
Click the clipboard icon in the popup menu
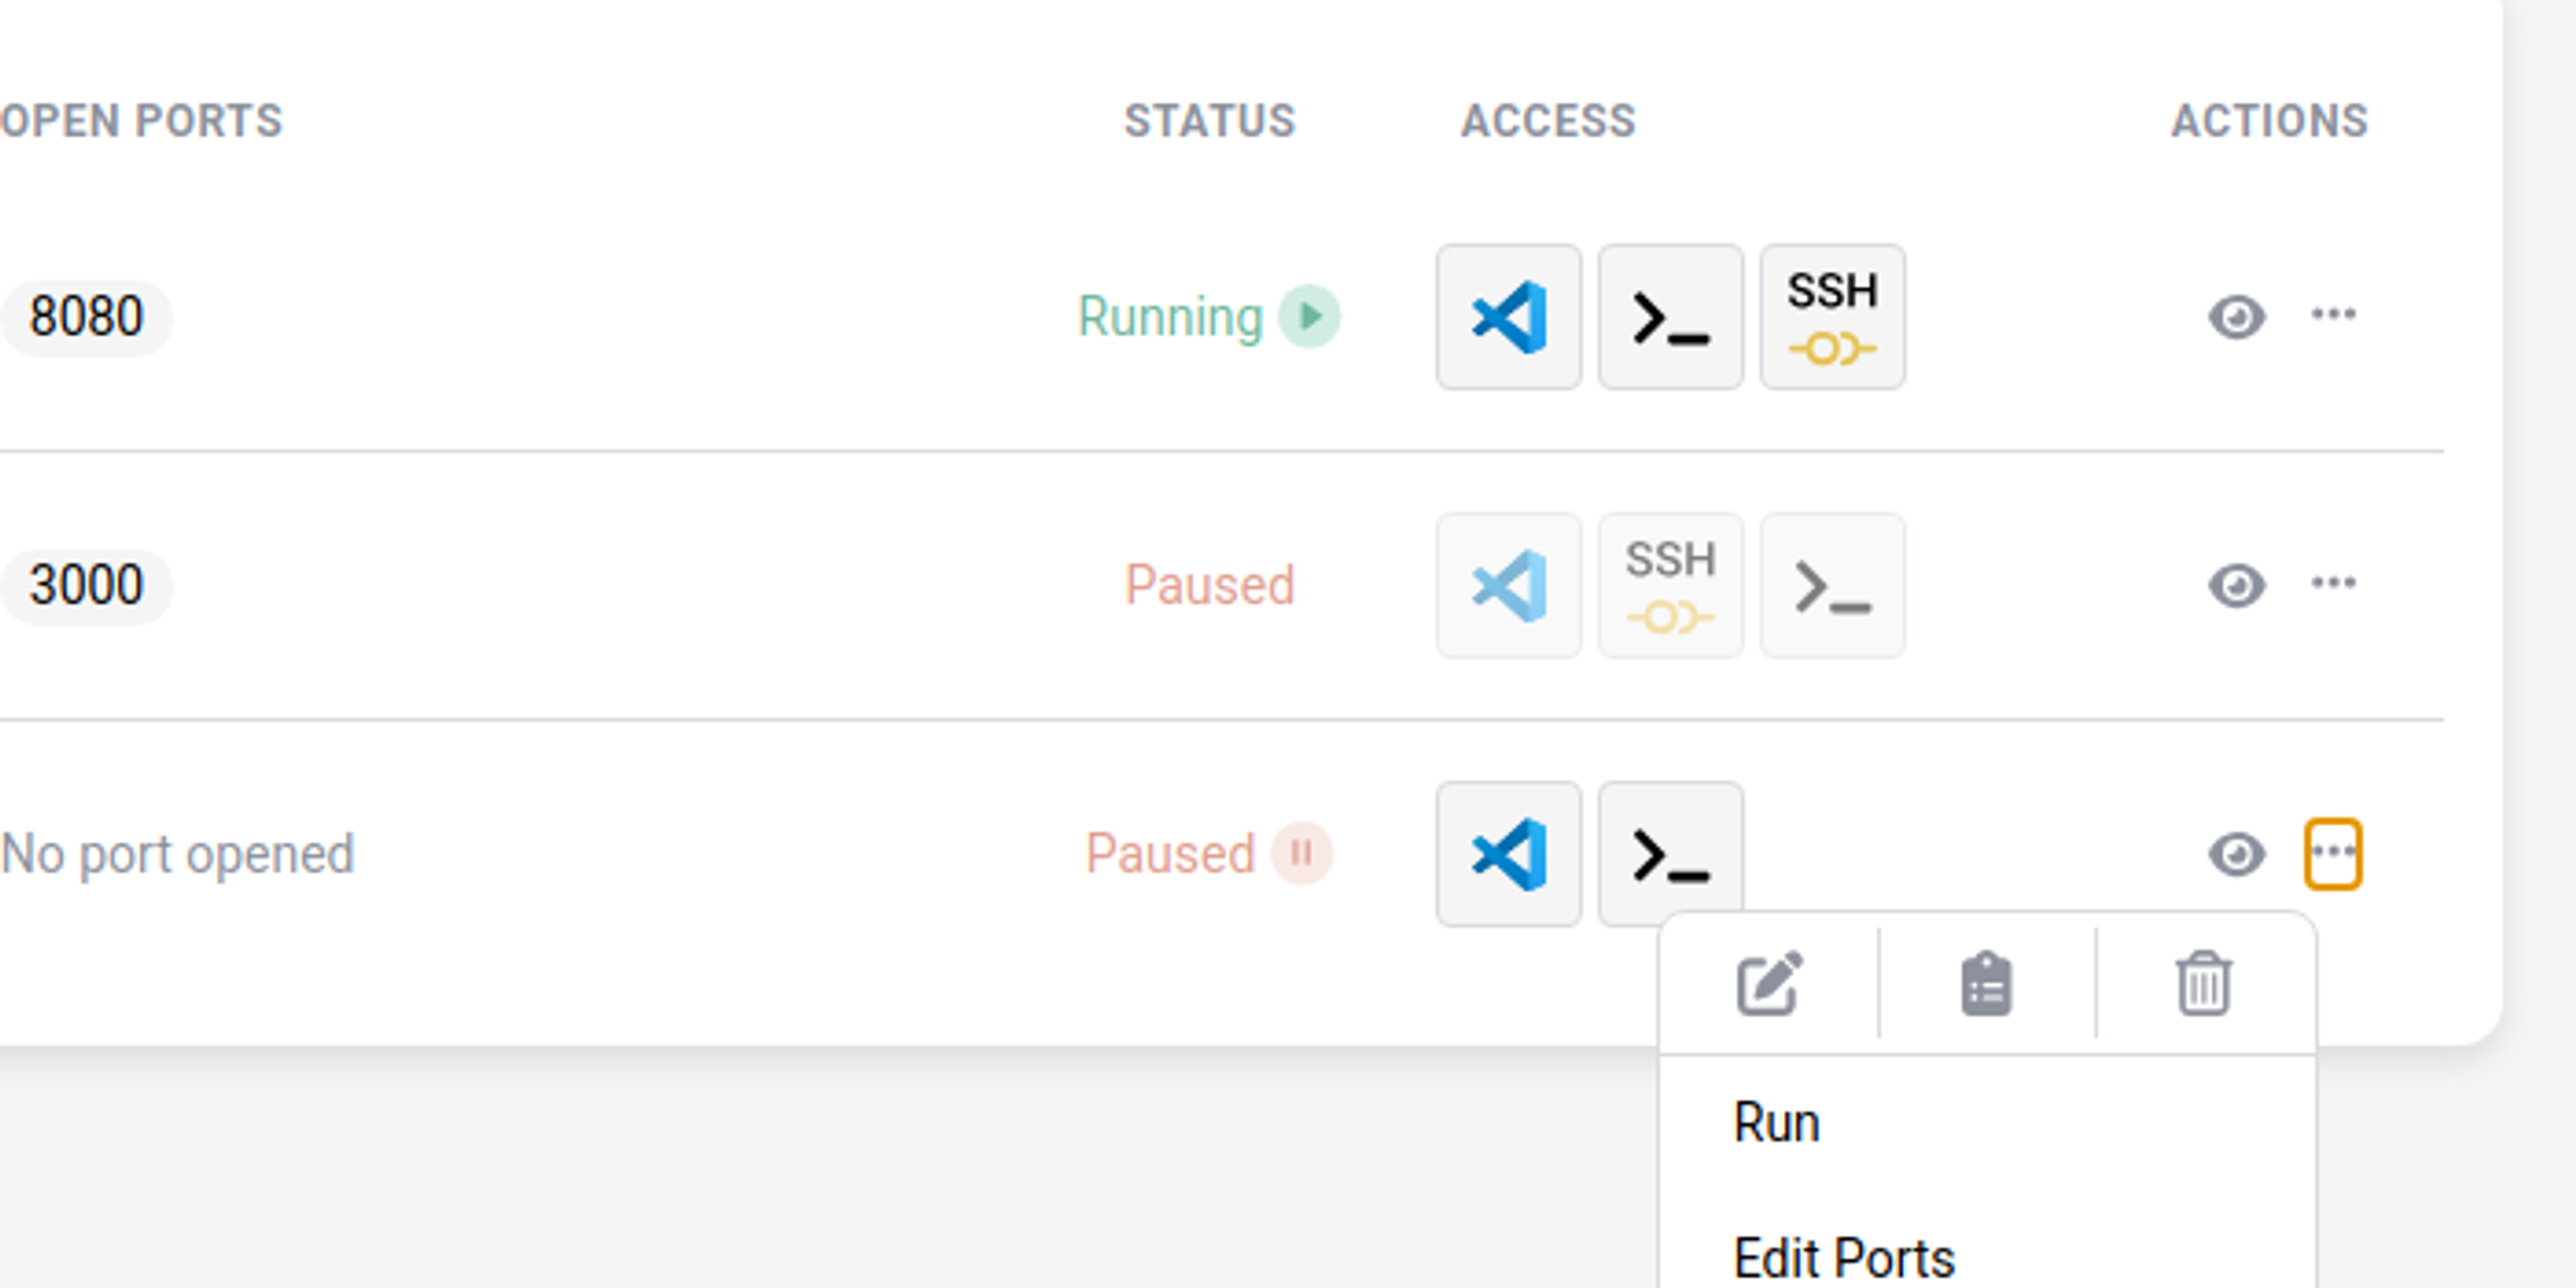coord(1986,985)
